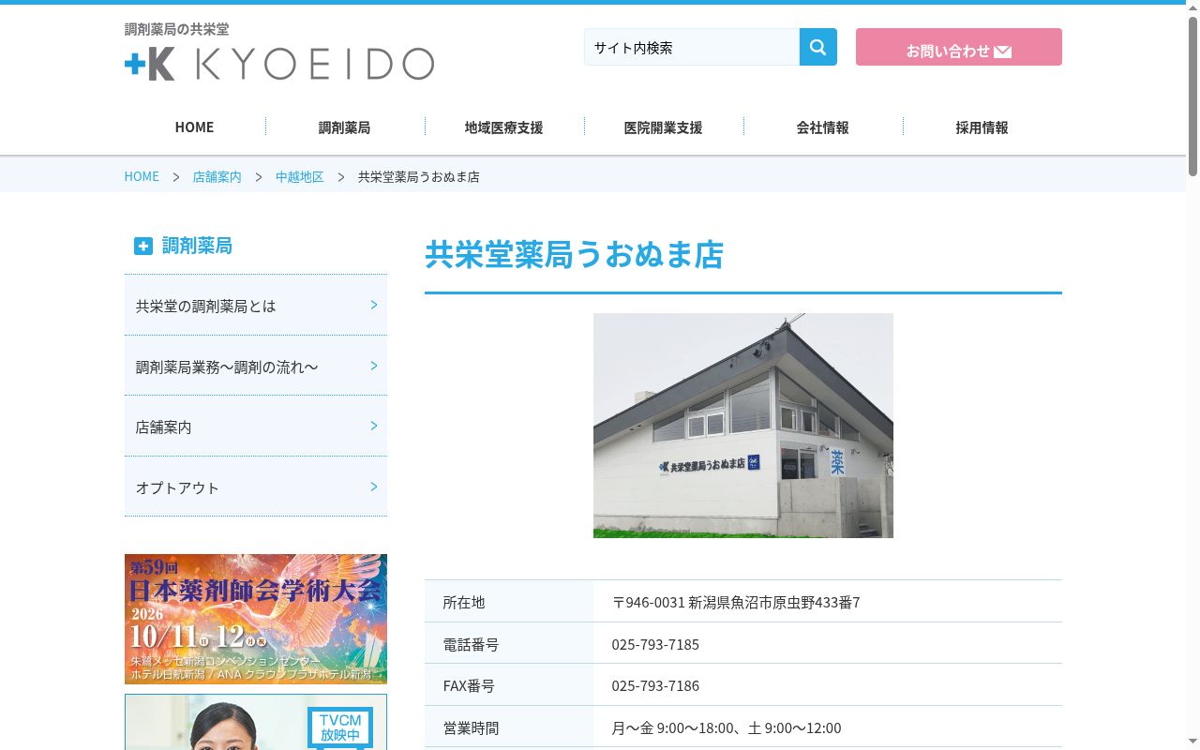Click the お問い合わせ pink button
1200x750 pixels.
pos(958,47)
